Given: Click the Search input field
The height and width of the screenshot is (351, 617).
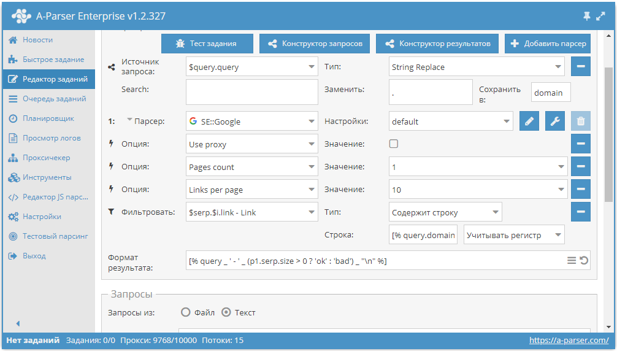Looking at the screenshot, I should (x=252, y=92).
